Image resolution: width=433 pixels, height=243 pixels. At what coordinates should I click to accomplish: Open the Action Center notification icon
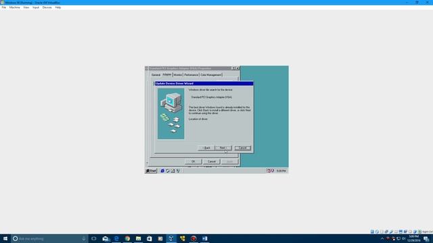tap(426, 238)
